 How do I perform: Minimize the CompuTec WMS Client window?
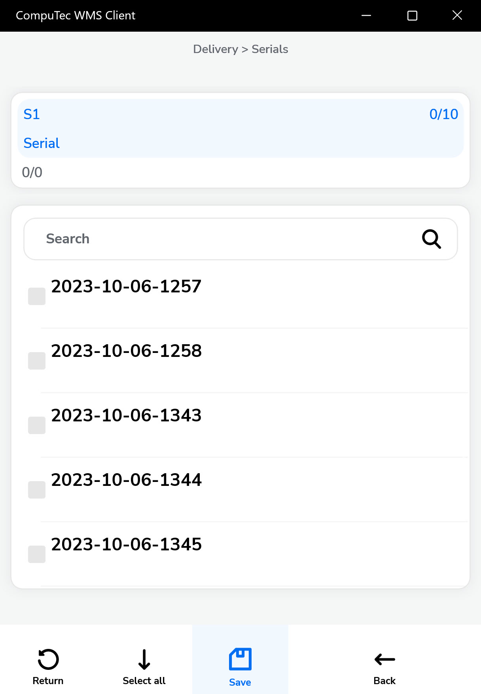366,15
